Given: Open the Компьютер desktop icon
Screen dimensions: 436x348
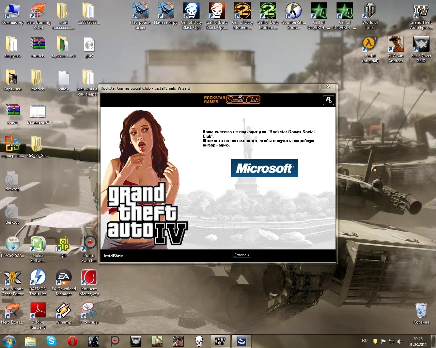Looking at the screenshot, I should [13, 14].
